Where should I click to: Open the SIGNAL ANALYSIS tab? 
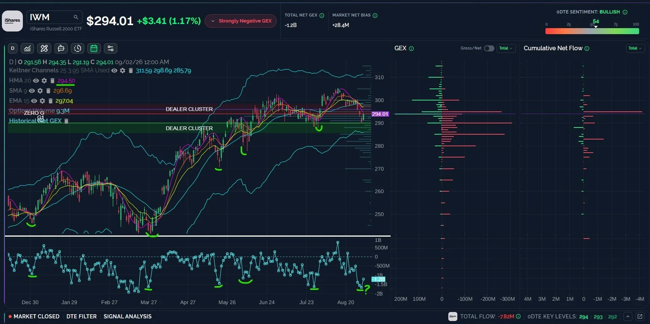127,316
